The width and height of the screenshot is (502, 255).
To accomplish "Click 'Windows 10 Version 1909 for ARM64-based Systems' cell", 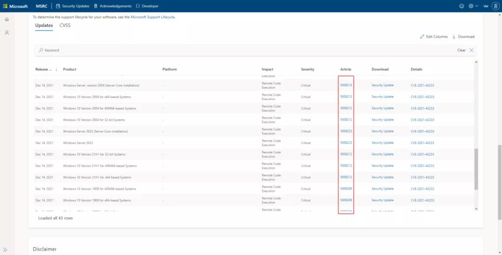I will point(99,189).
